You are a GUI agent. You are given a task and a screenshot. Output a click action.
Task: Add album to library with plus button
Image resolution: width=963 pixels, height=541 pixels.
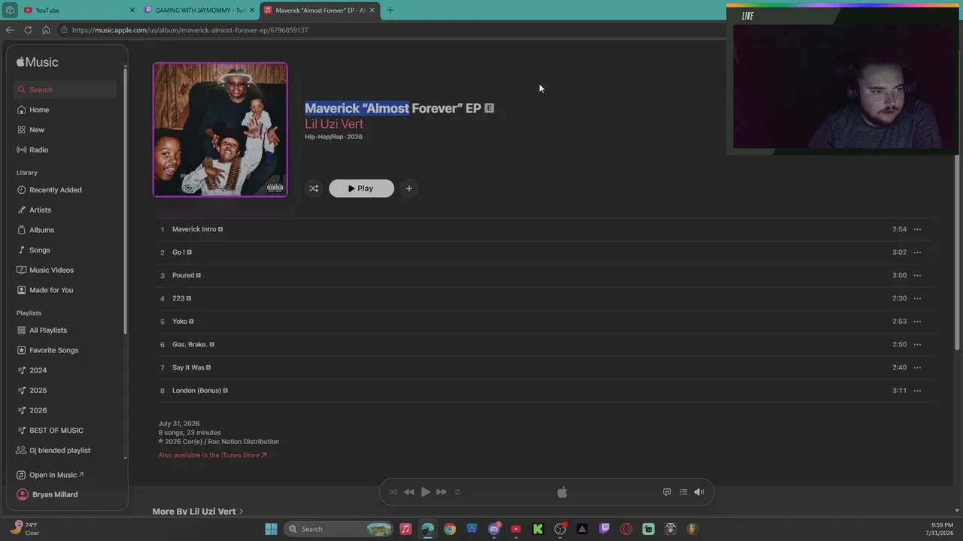(409, 189)
